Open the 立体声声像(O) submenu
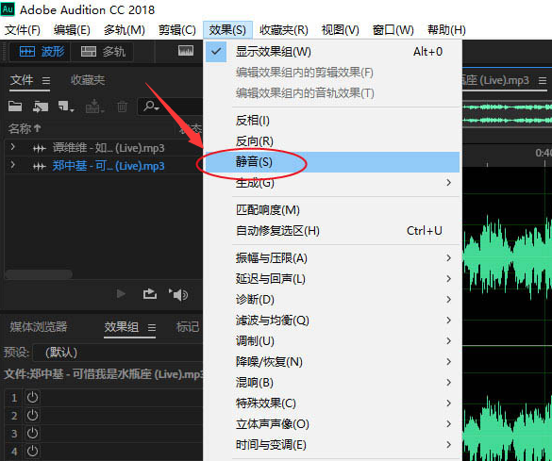This screenshot has height=461, width=552. (332, 424)
